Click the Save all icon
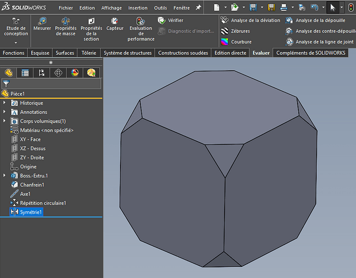Viewport: 356px width, 278px height. (271, 7)
